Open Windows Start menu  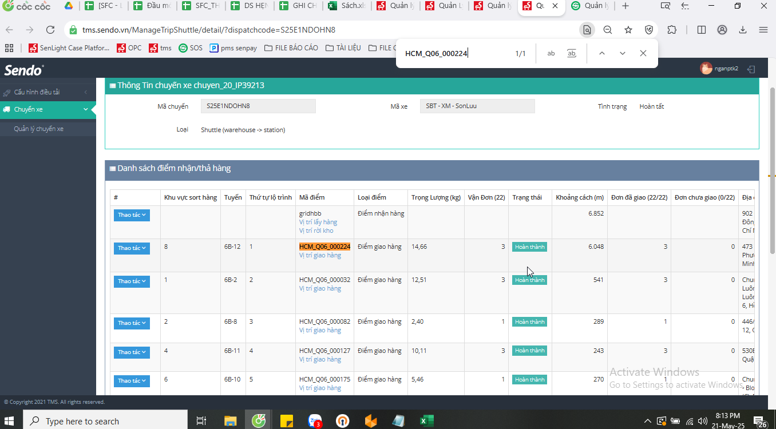tap(10, 421)
